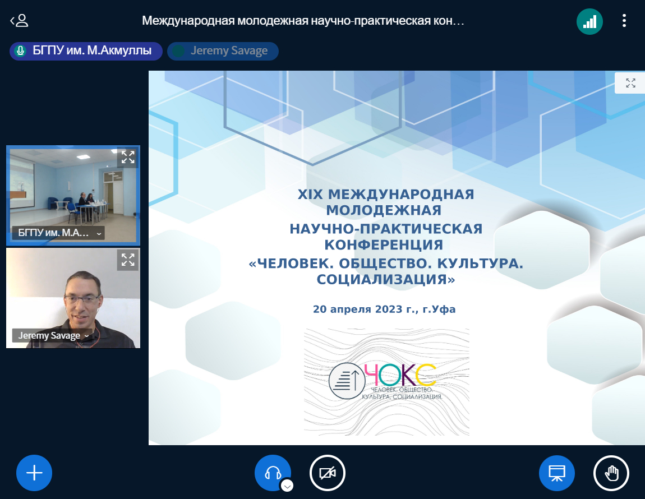The width and height of the screenshot is (645, 499).
Task: Click Jeremy Savage talking indicator pill
Action: (223, 51)
